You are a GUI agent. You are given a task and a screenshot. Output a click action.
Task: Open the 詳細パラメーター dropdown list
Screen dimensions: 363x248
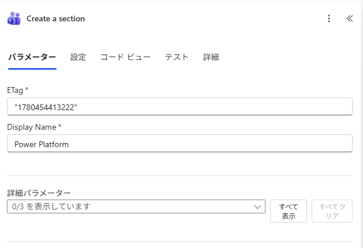click(136, 206)
